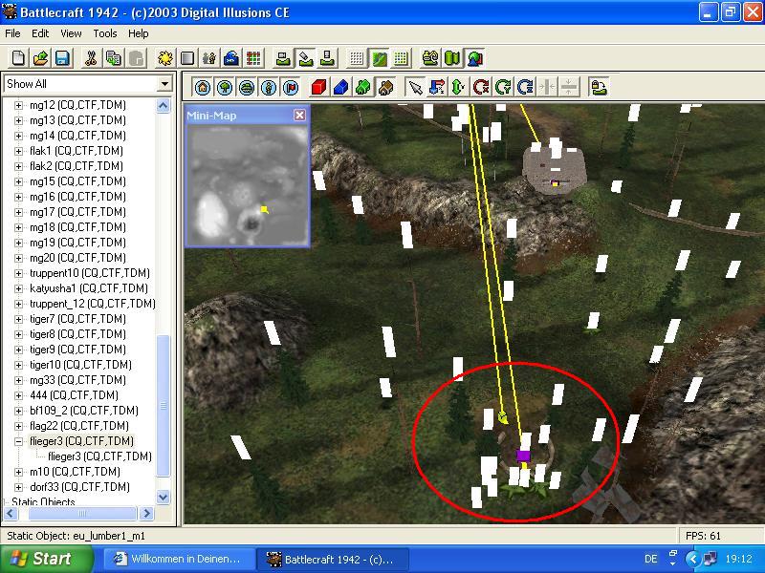The width and height of the screenshot is (765, 573).
Task: Click the Battlecraft 1942 taskbar button
Action: pyautogui.click(x=333, y=559)
